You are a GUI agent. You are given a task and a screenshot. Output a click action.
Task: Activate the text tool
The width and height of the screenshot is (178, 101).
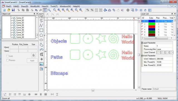pos(41,54)
